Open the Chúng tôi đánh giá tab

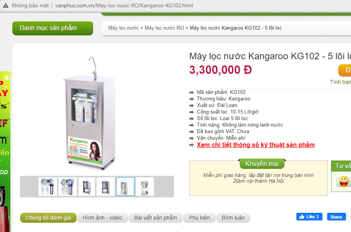coord(48,218)
